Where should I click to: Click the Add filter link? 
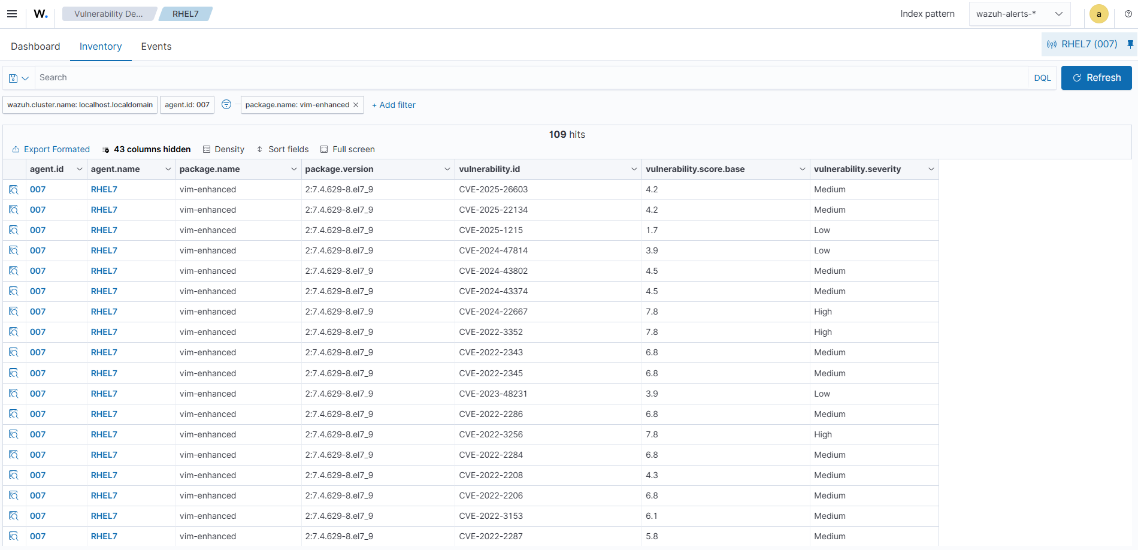394,105
